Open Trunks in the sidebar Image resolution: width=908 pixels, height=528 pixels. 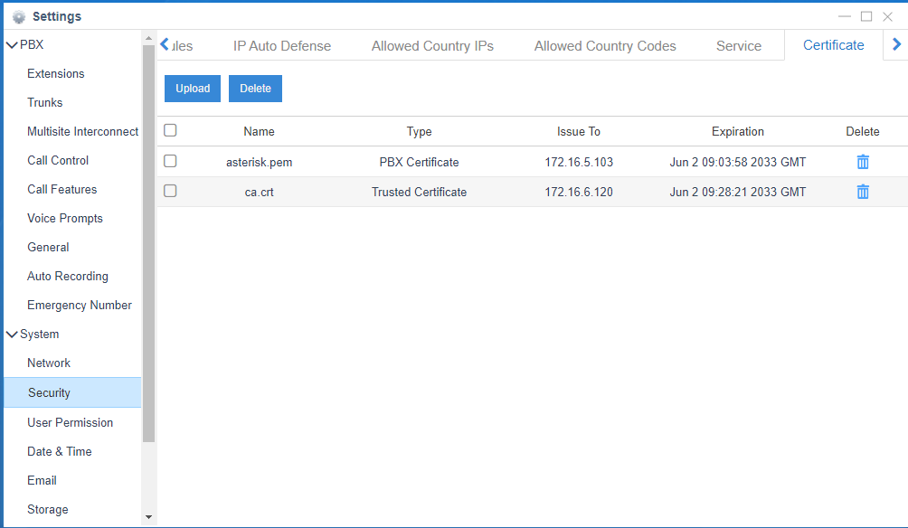(44, 102)
